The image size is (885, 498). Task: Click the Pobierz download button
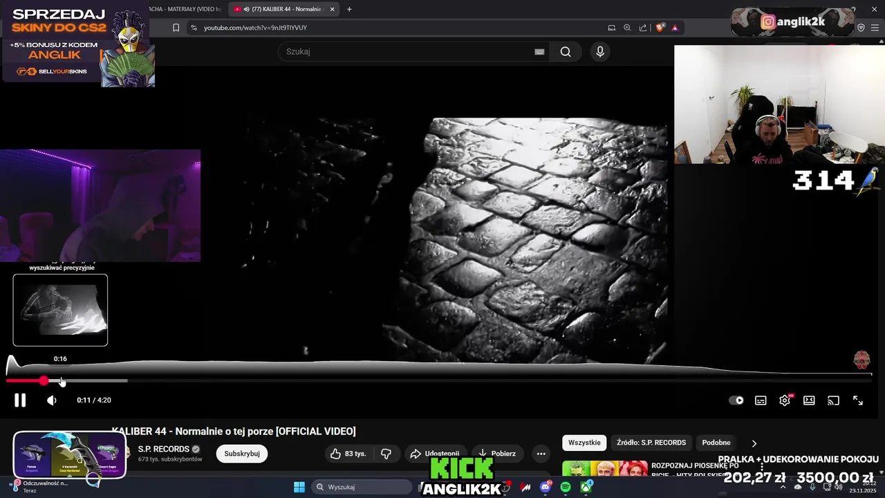pyautogui.click(x=497, y=454)
